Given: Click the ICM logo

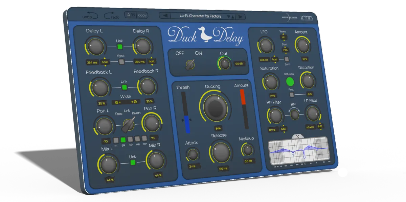Looking at the screenshot, I should tap(306, 19).
